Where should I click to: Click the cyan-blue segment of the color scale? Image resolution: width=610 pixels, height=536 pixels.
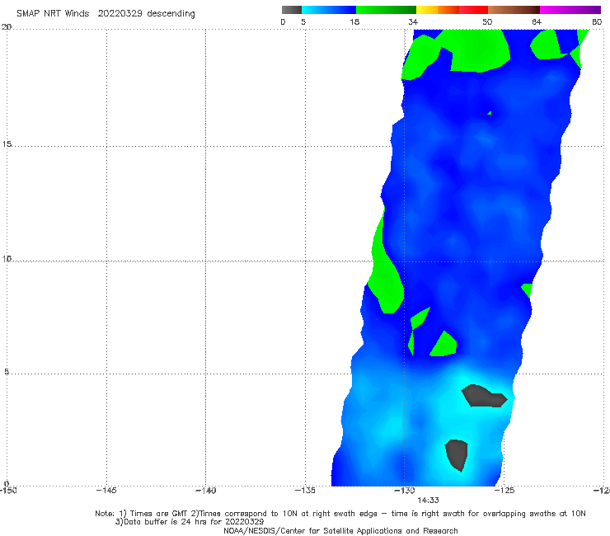click(x=329, y=10)
